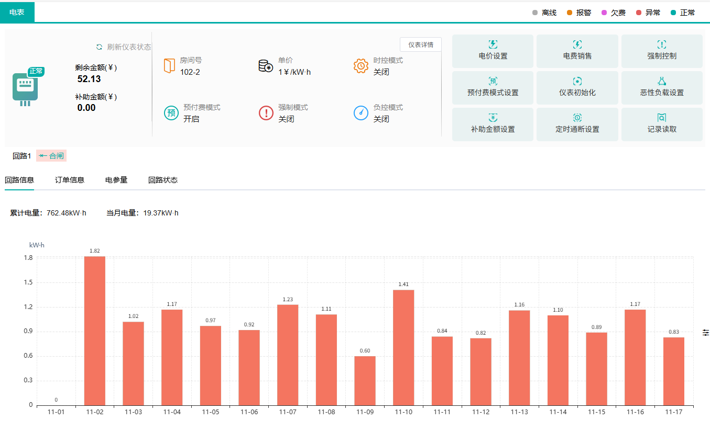Click the 11-02 bar in the chart

[x=95, y=331]
